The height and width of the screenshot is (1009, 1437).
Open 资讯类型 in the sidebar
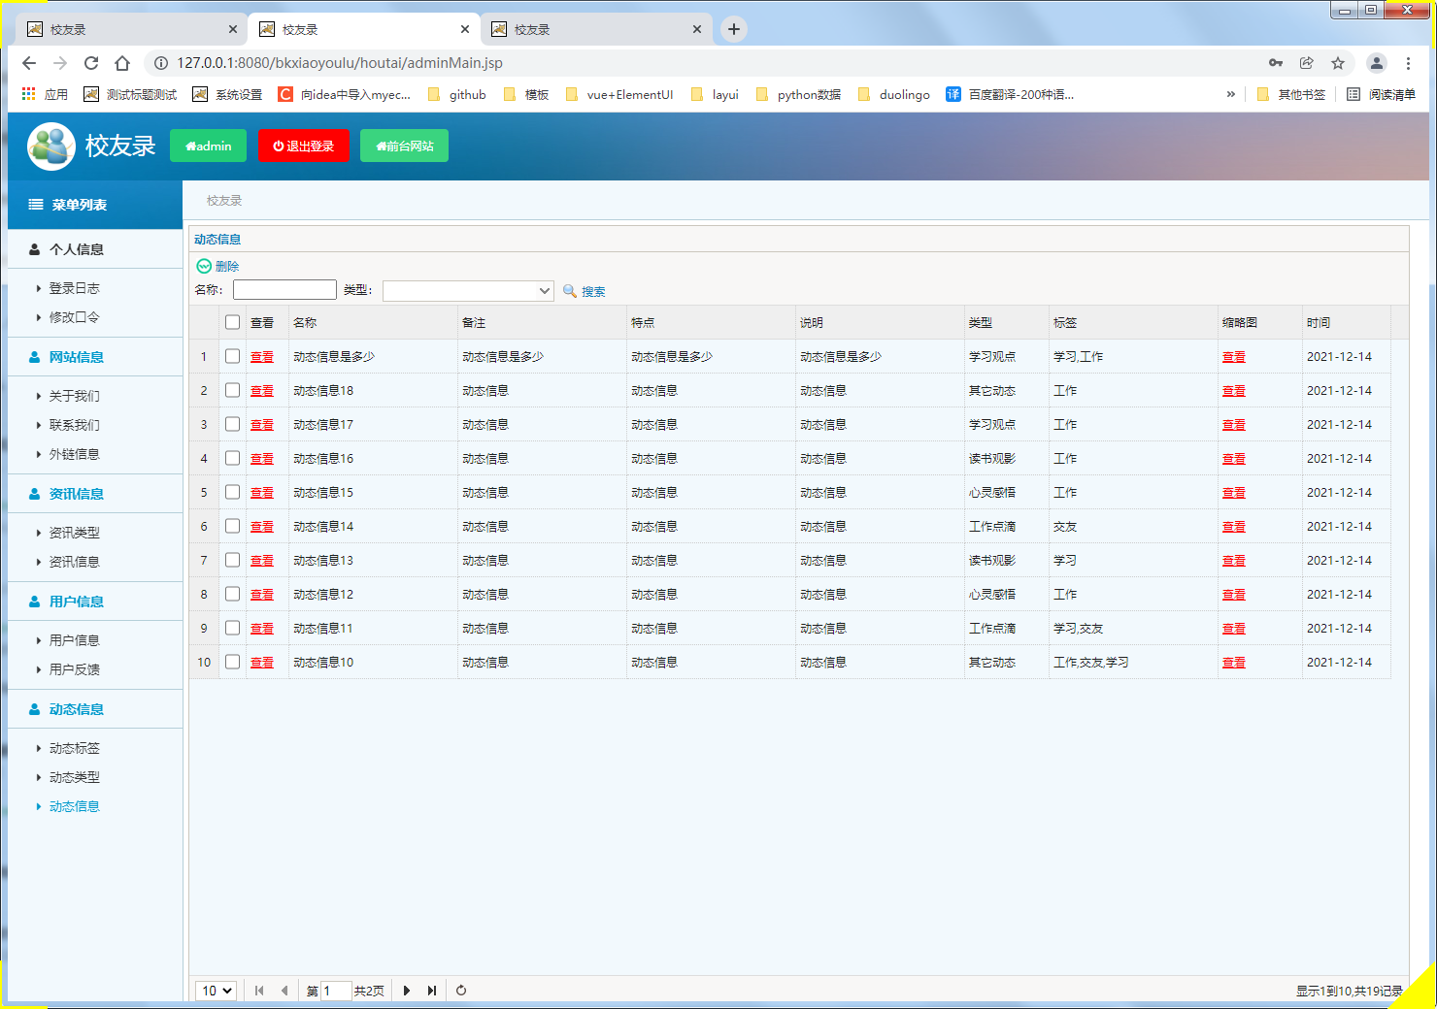point(74,533)
